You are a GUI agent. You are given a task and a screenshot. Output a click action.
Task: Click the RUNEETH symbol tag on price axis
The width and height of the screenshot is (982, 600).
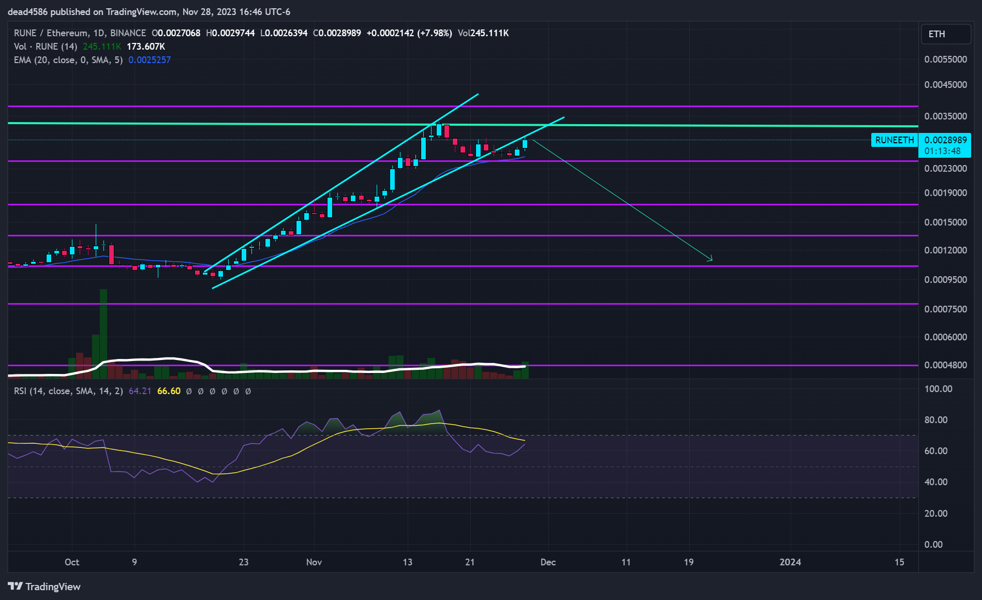pyautogui.click(x=895, y=140)
